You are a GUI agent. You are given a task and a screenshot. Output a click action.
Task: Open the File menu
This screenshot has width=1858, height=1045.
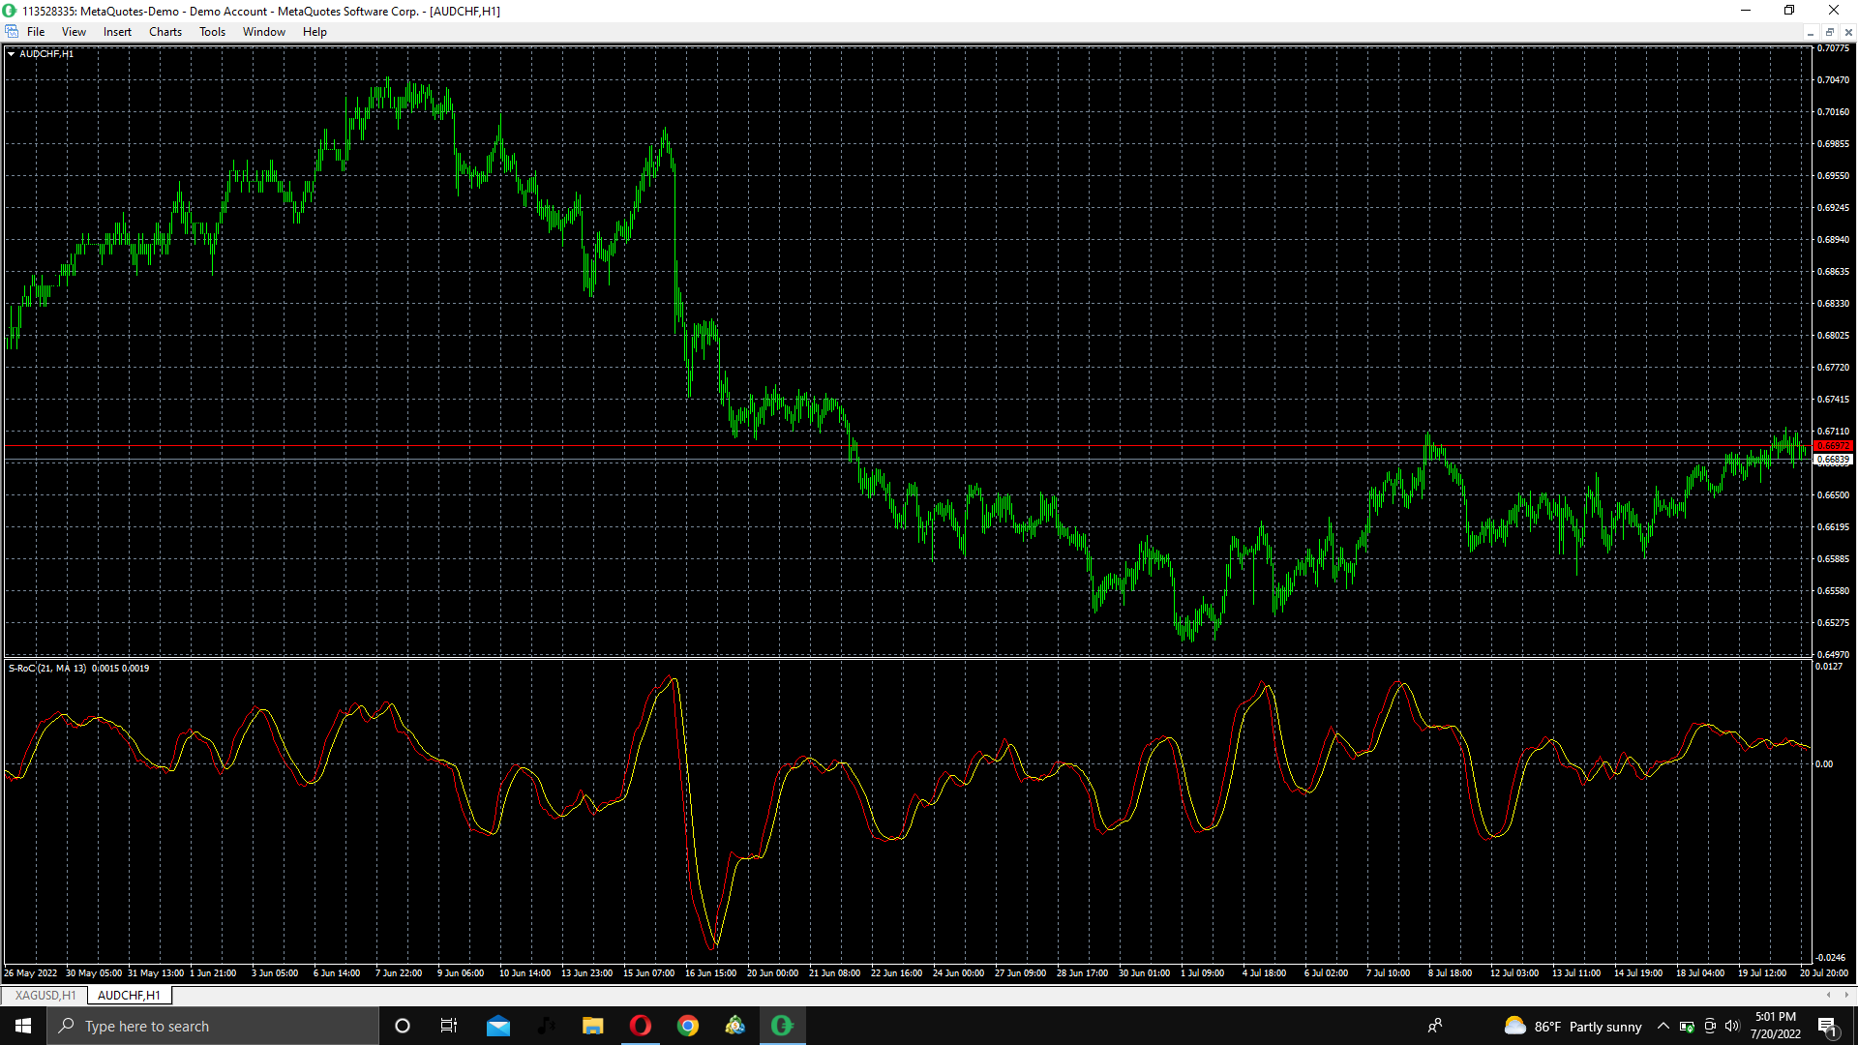pyautogui.click(x=36, y=32)
